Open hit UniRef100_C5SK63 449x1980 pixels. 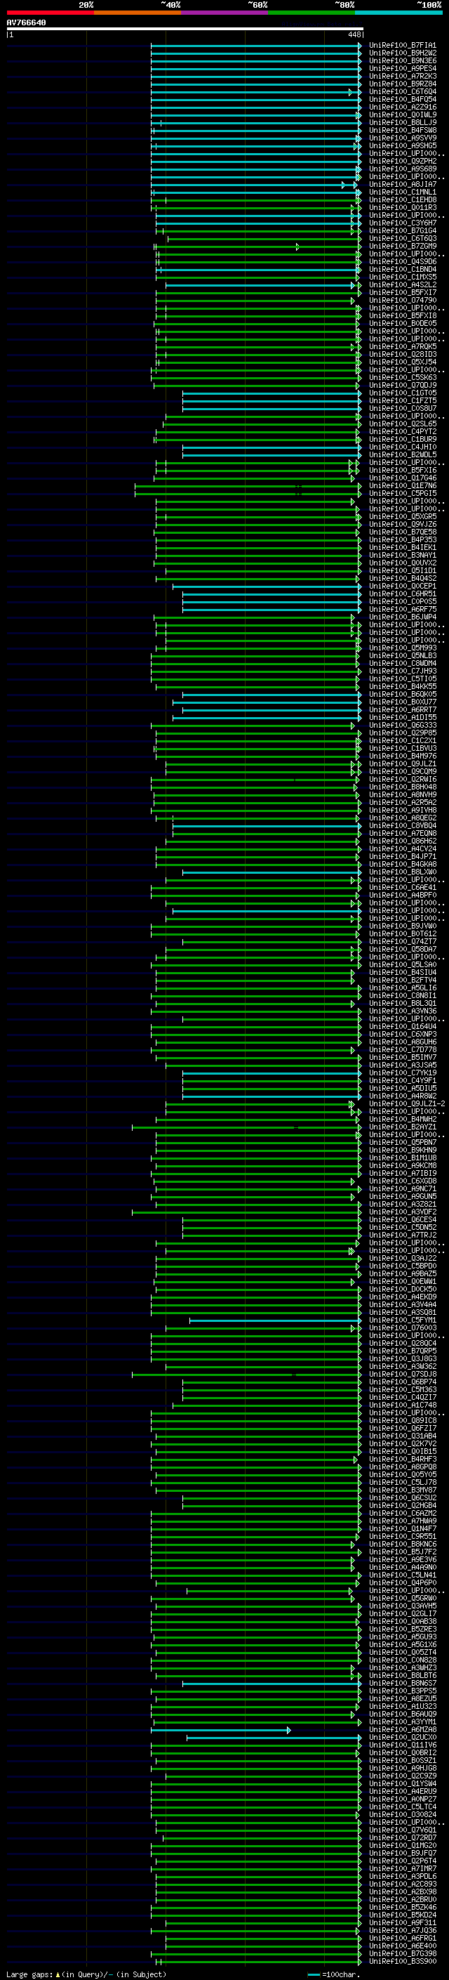pos(402,378)
